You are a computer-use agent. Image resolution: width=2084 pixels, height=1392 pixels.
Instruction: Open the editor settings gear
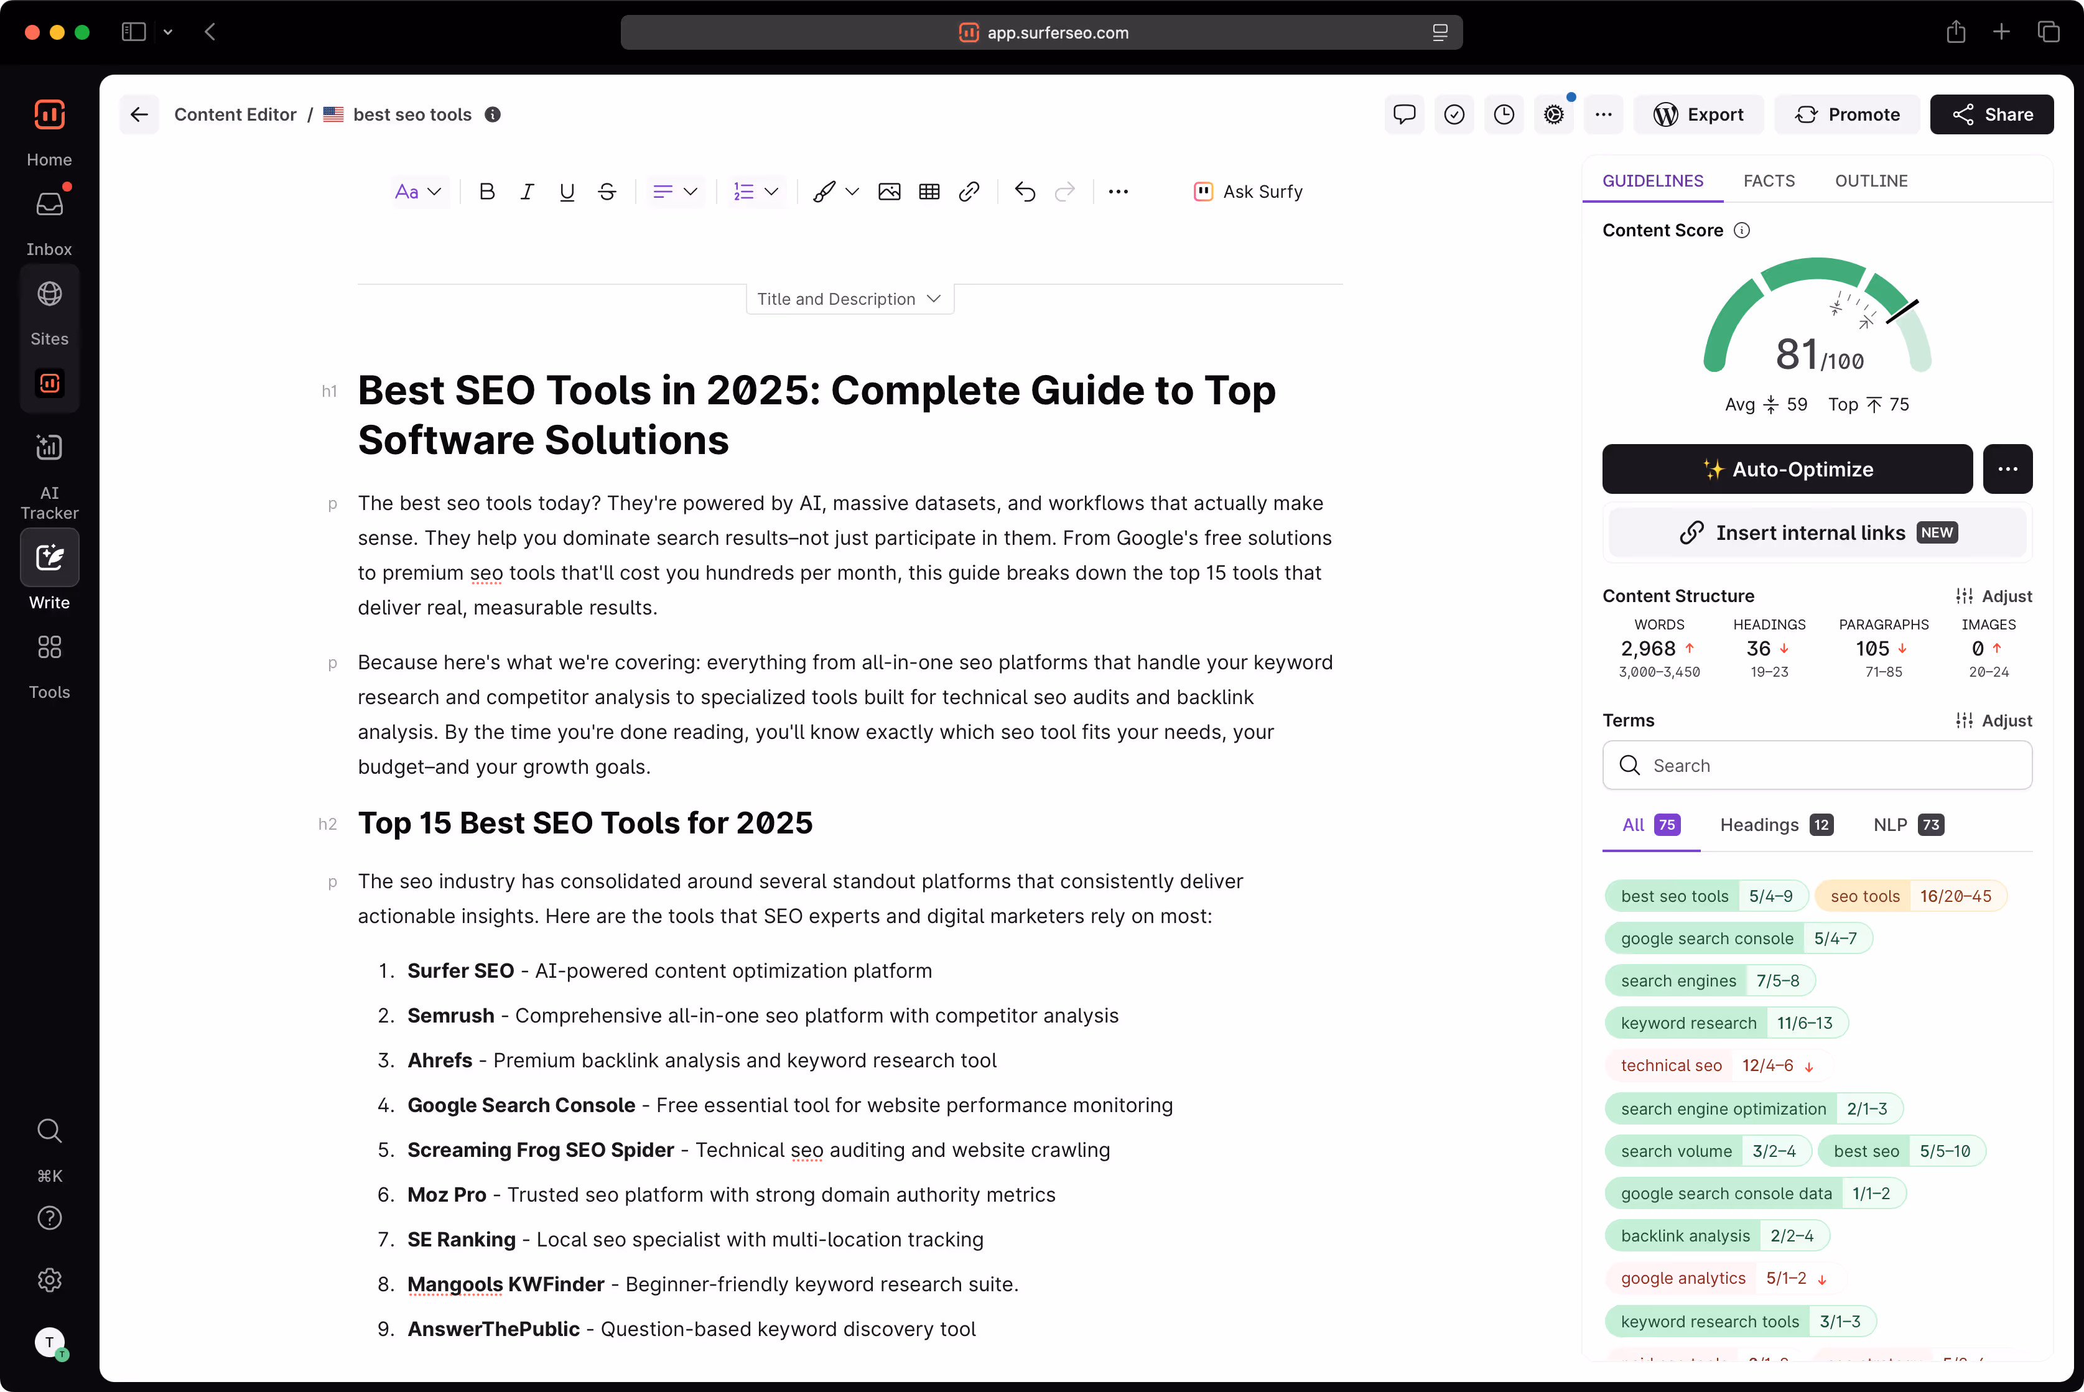click(1553, 114)
